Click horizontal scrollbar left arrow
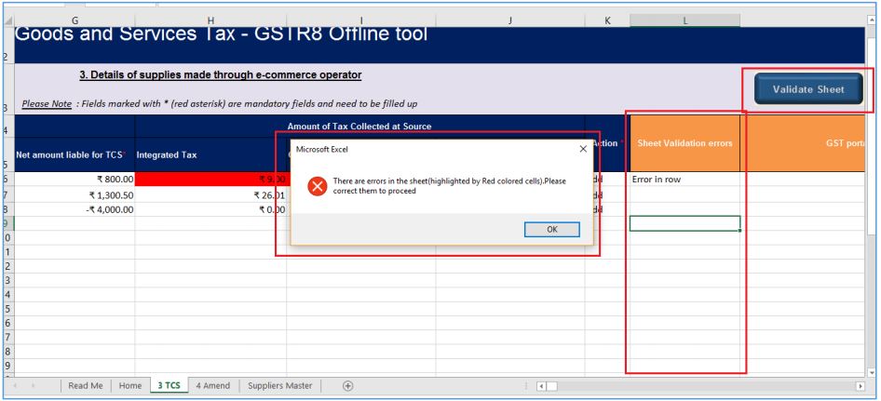The image size is (881, 401). coord(540,386)
